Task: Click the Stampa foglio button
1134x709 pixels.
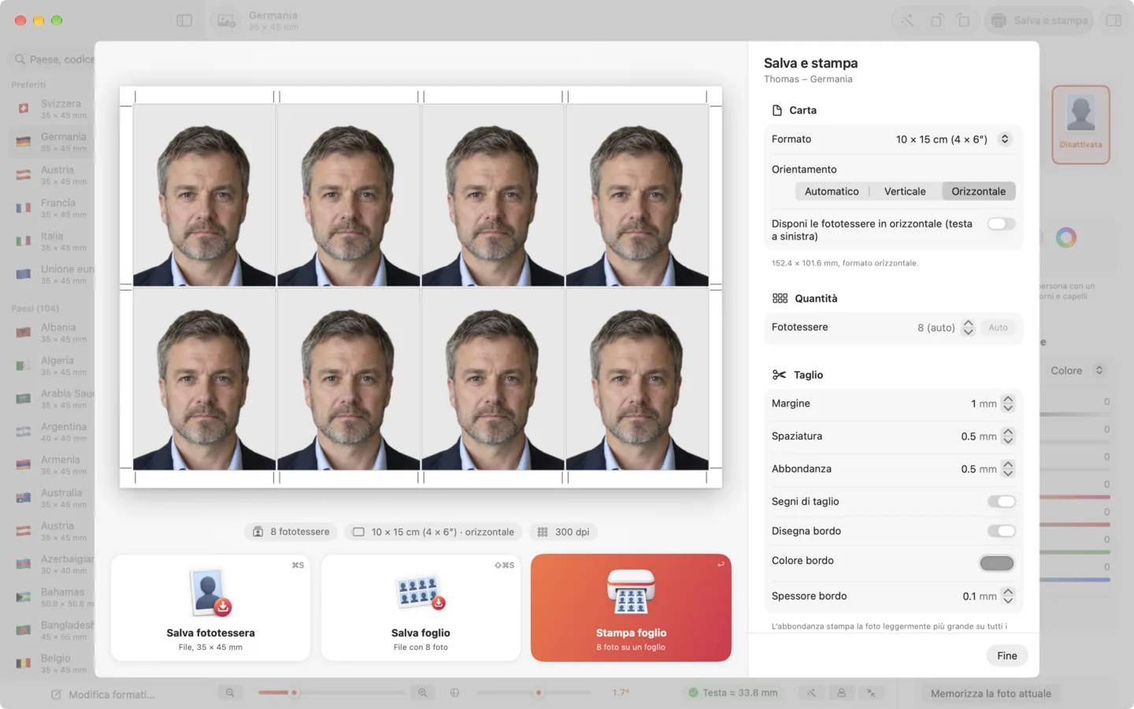Action: (x=631, y=607)
